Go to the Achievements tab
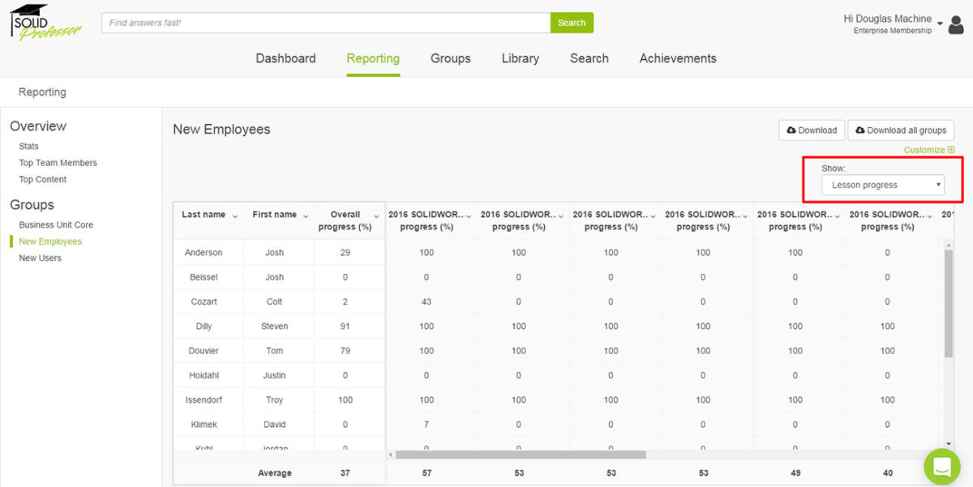Image resolution: width=973 pixels, height=487 pixels. (x=677, y=58)
